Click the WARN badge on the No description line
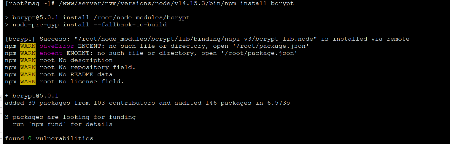This screenshot has height=144, width=450. tap(28, 60)
